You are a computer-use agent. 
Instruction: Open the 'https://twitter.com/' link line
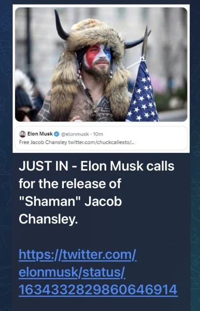click(78, 255)
